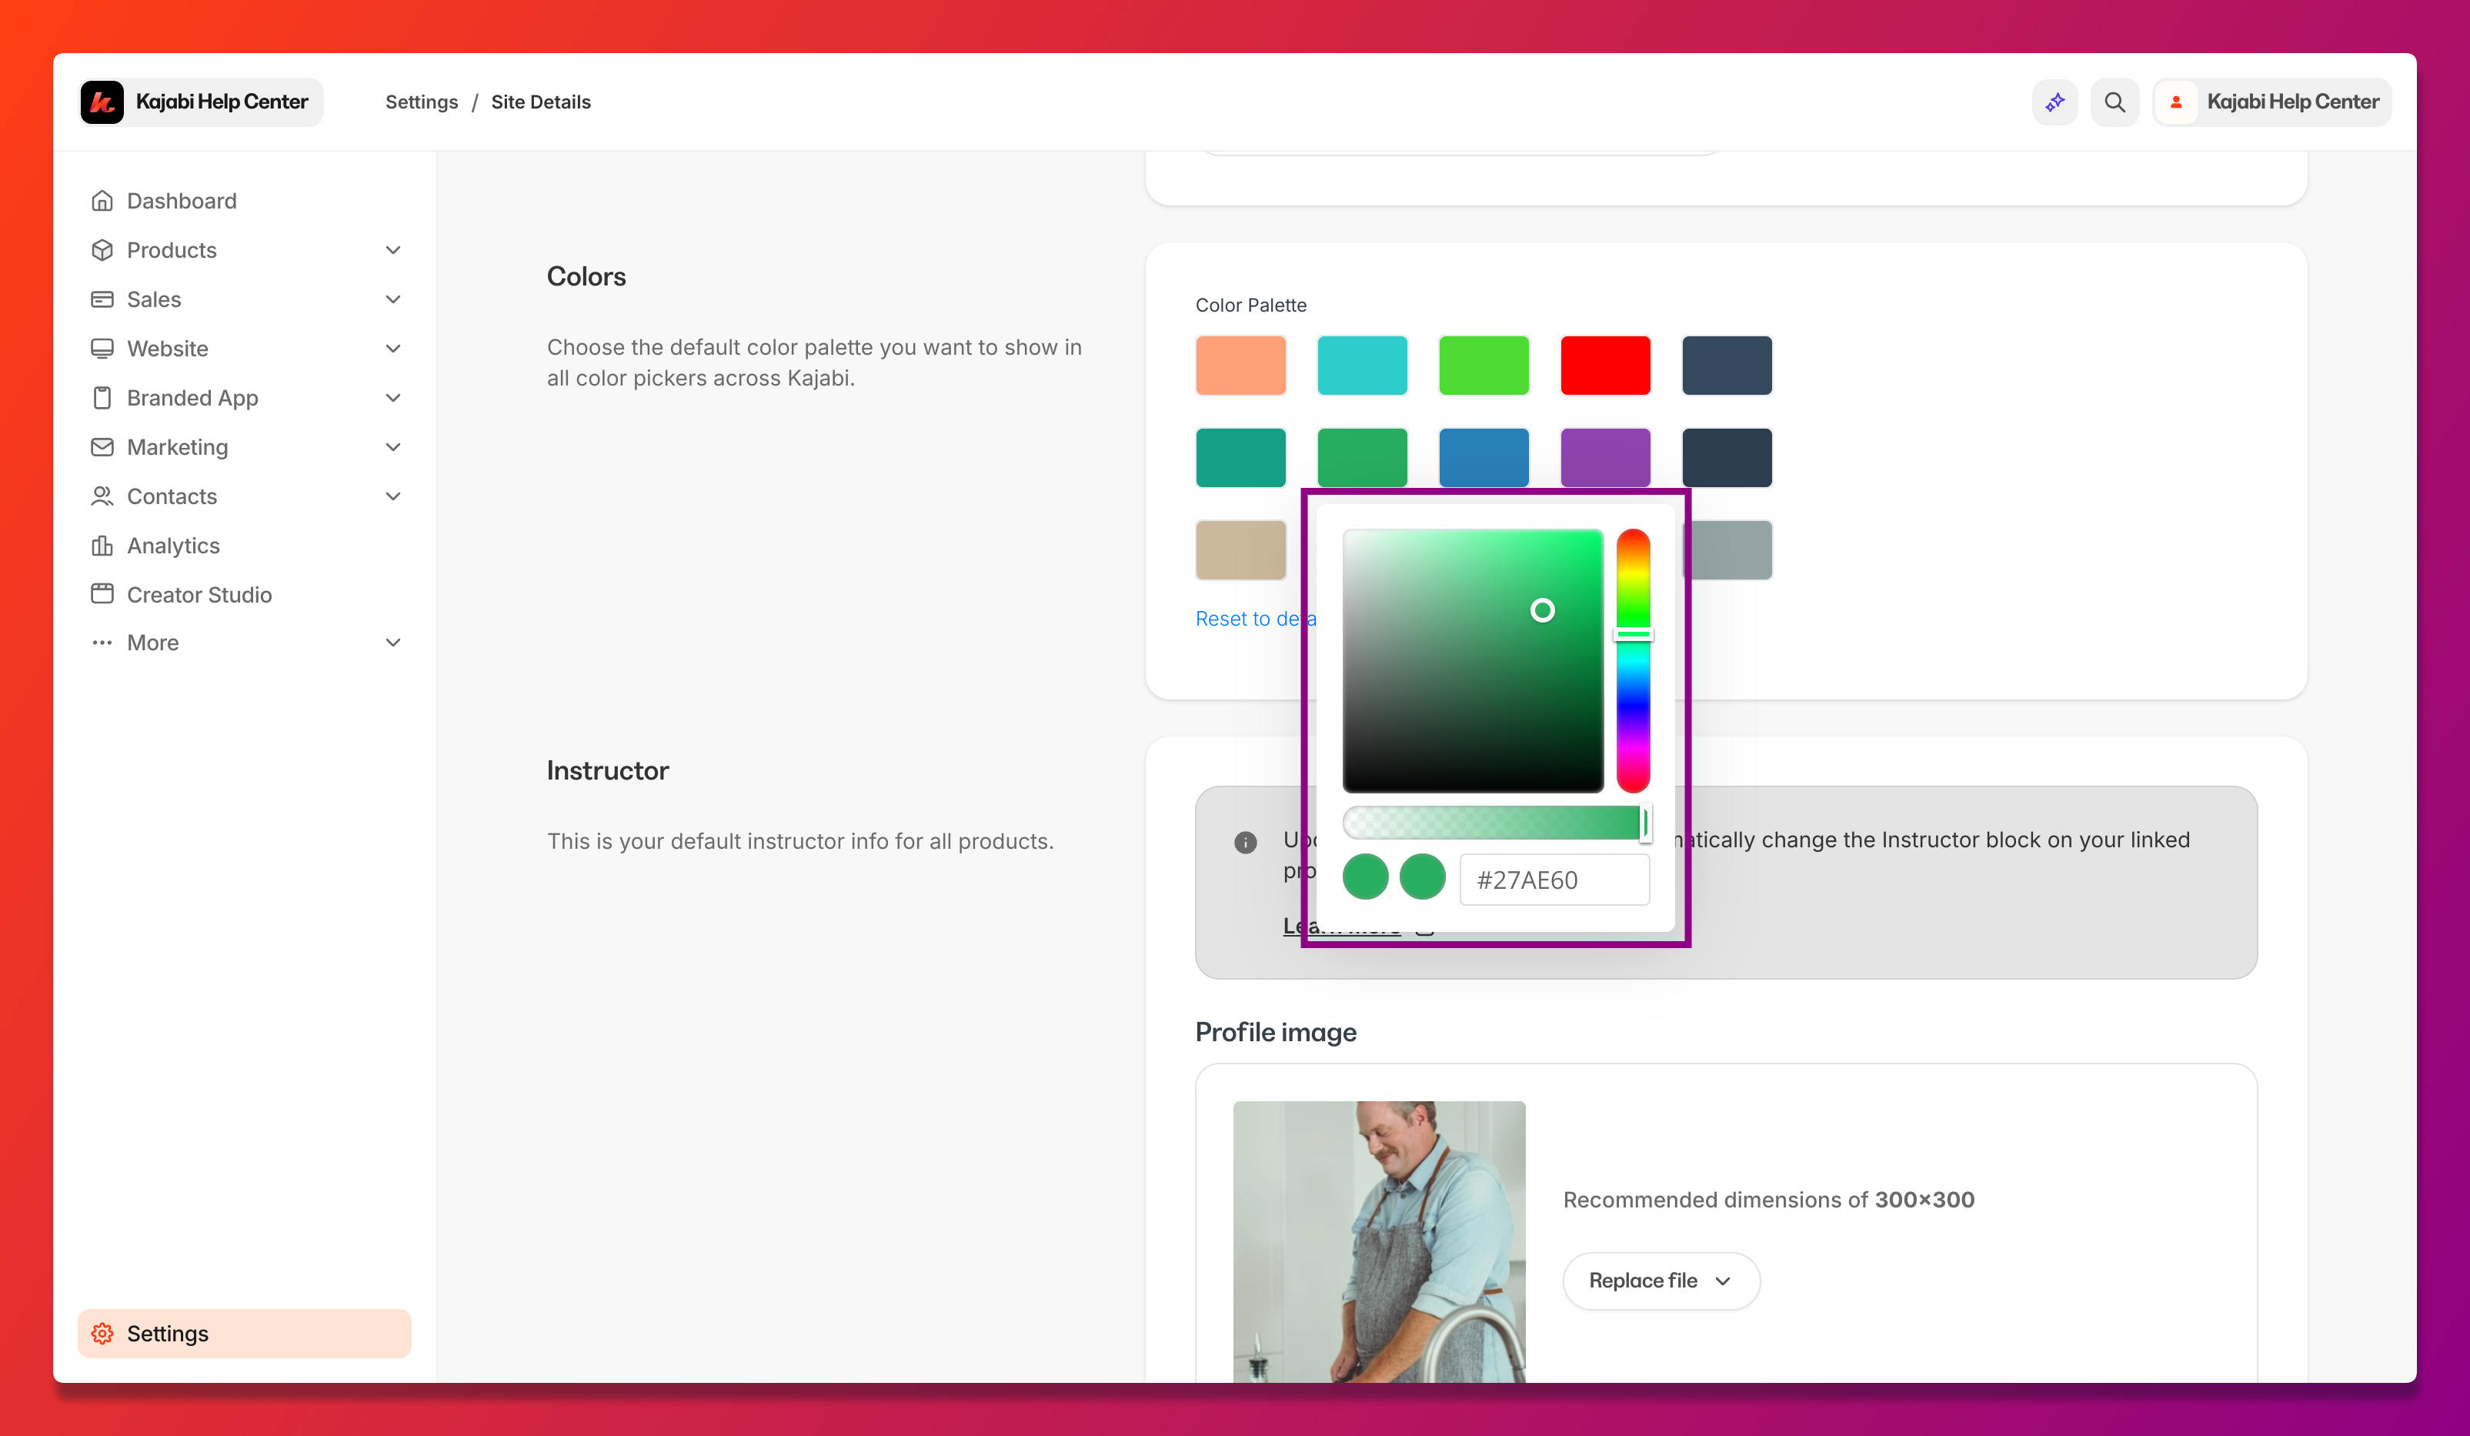Select the blue color swatch
2470x1436 pixels.
tap(1483, 457)
